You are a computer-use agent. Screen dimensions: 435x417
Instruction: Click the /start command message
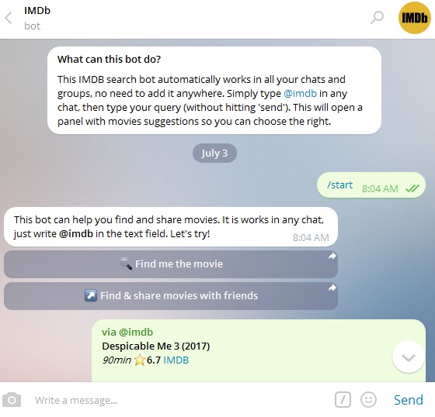click(x=340, y=184)
